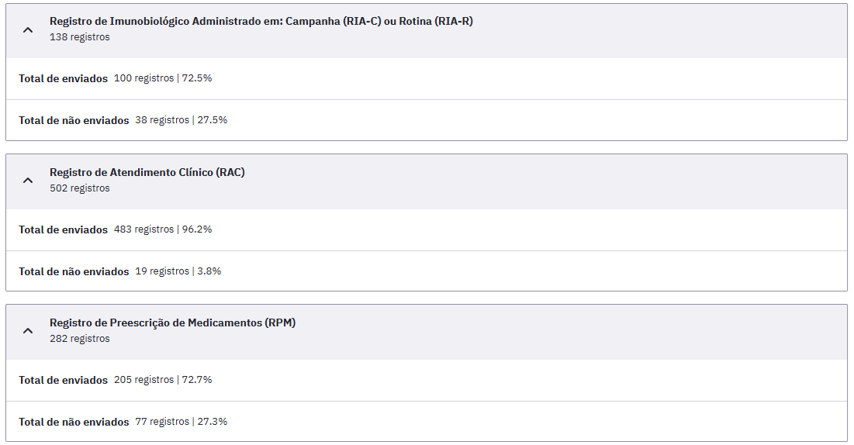Image resolution: width=854 pixels, height=445 pixels.
Task: Click the 100 registros 72.5% value
Action: pyautogui.click(x=163, y=78)
